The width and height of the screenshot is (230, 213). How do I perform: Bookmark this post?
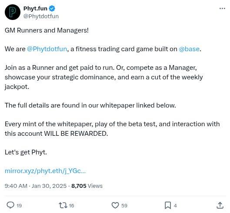coord(168,205)
